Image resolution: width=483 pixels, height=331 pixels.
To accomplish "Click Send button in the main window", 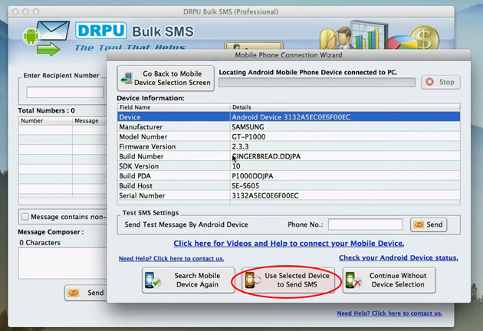I will tap(86, 293).
